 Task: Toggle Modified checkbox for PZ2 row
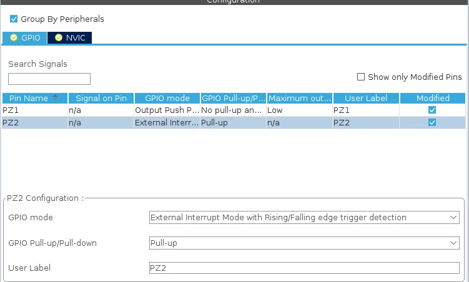432,122
